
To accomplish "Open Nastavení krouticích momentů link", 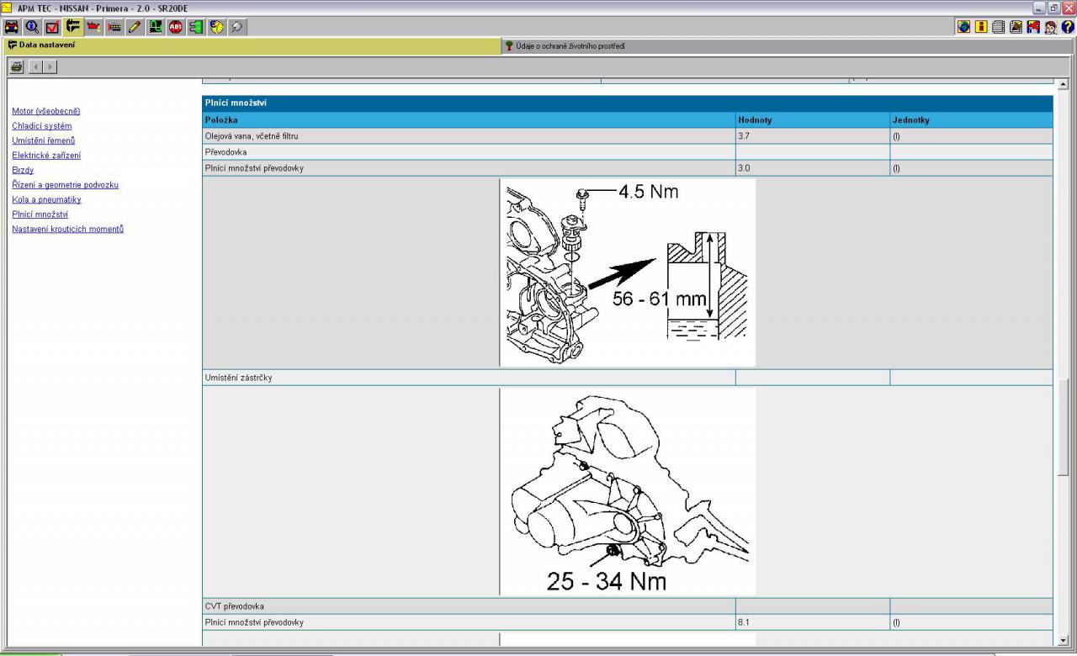I will point(67,229).
